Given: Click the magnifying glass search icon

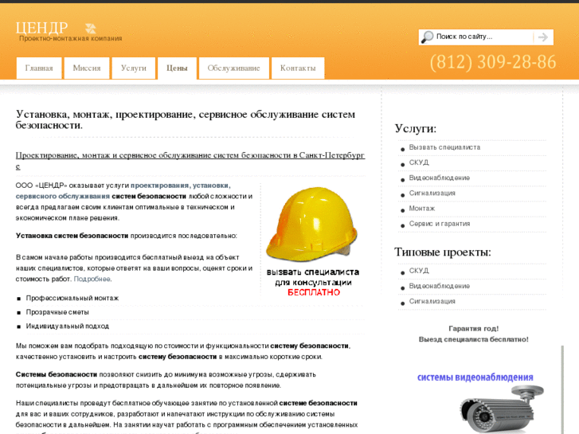Looking at the screenshot, I should click(427, 37).
